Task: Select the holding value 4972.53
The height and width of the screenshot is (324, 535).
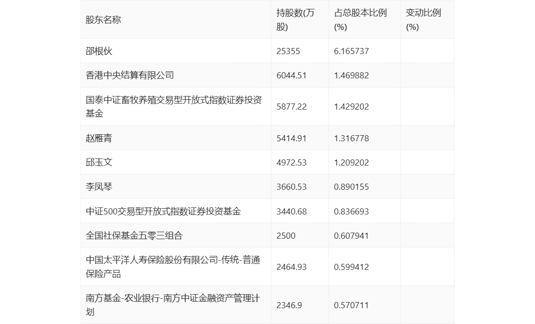Action: tap(291, 163)
